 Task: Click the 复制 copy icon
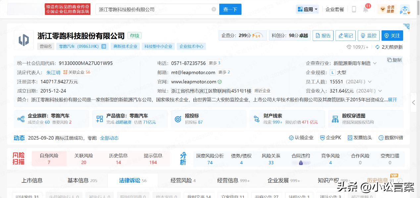pyautogui.click(x=394, y=60)
